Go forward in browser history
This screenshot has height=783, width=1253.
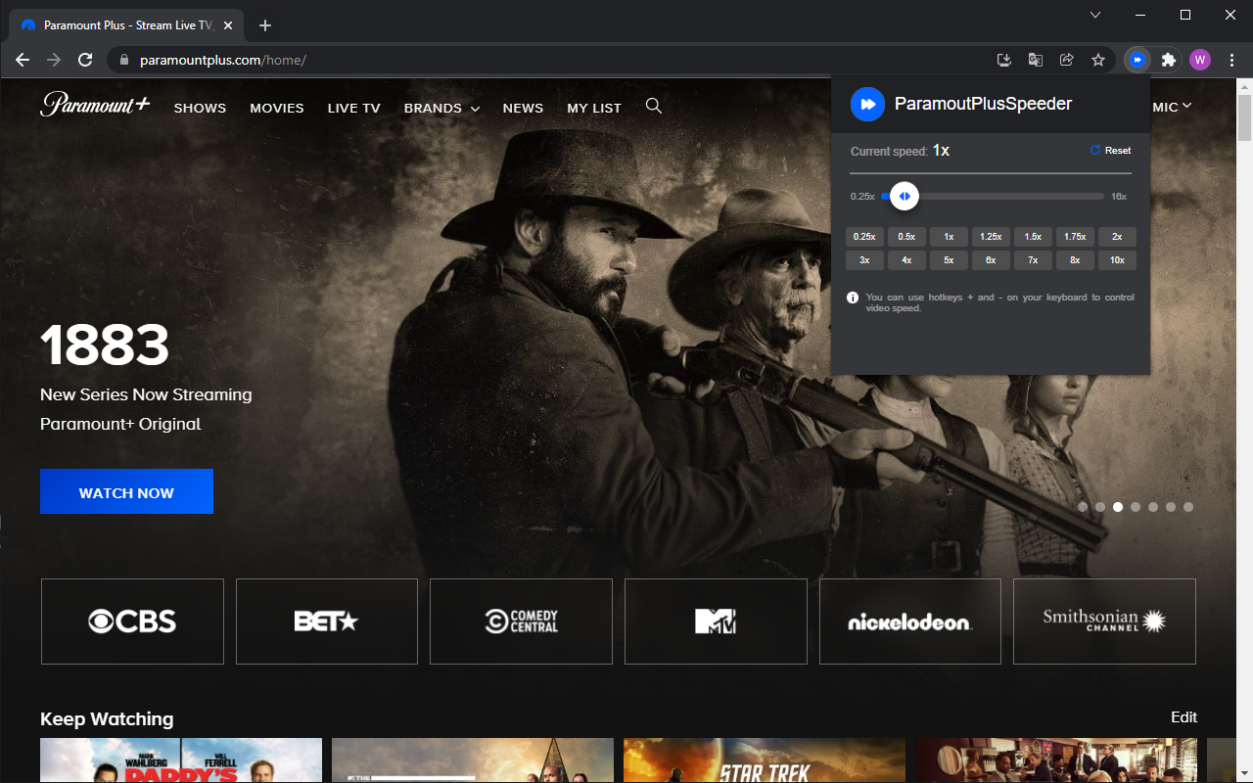[54, 60]
